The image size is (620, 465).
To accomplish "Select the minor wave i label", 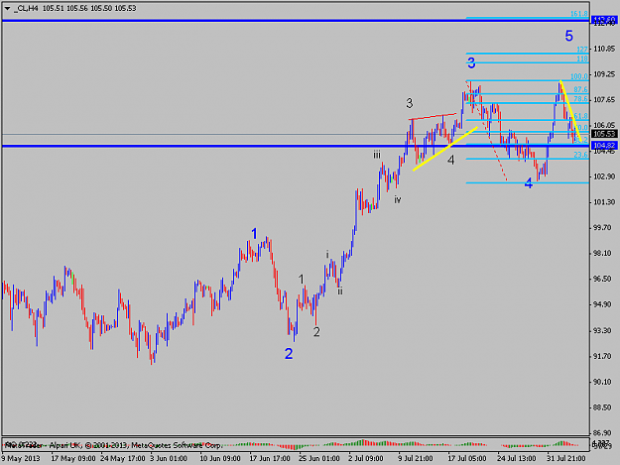I will pos(327,255).
